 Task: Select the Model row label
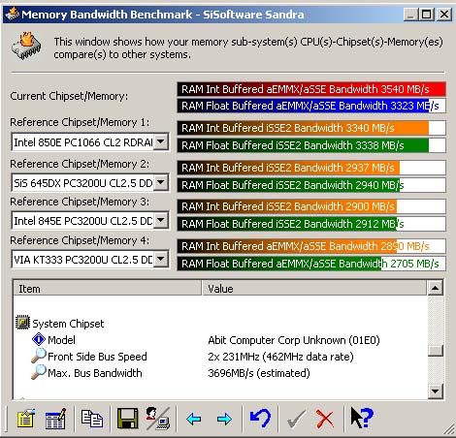tap(61, 340)
